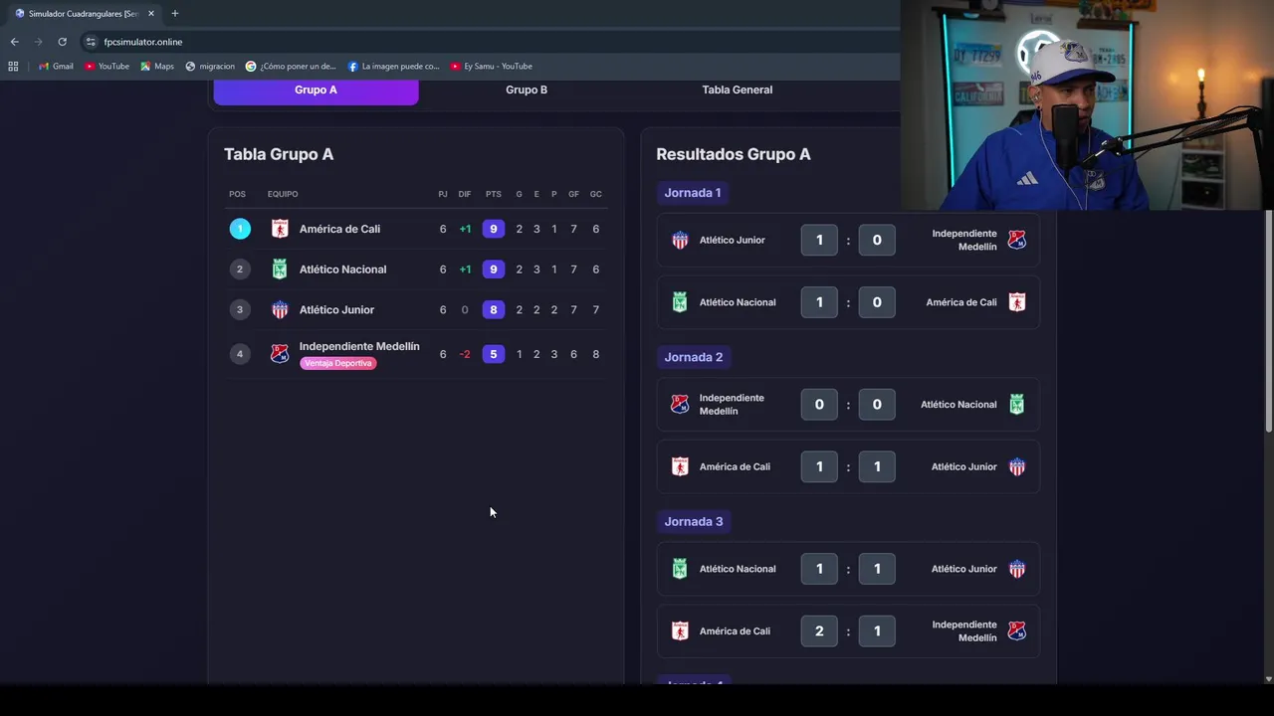This screenshot has width=1274, height=716.
Task: Switch to the Tabla General tab
Action: pyautogui.click(x=738, y=89)
